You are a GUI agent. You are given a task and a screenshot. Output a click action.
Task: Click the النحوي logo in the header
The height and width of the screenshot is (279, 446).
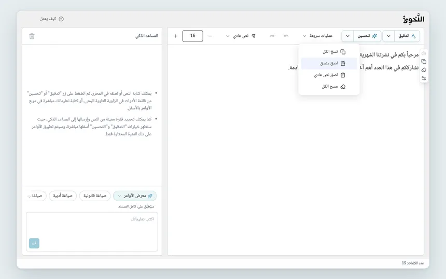(413, 19)
